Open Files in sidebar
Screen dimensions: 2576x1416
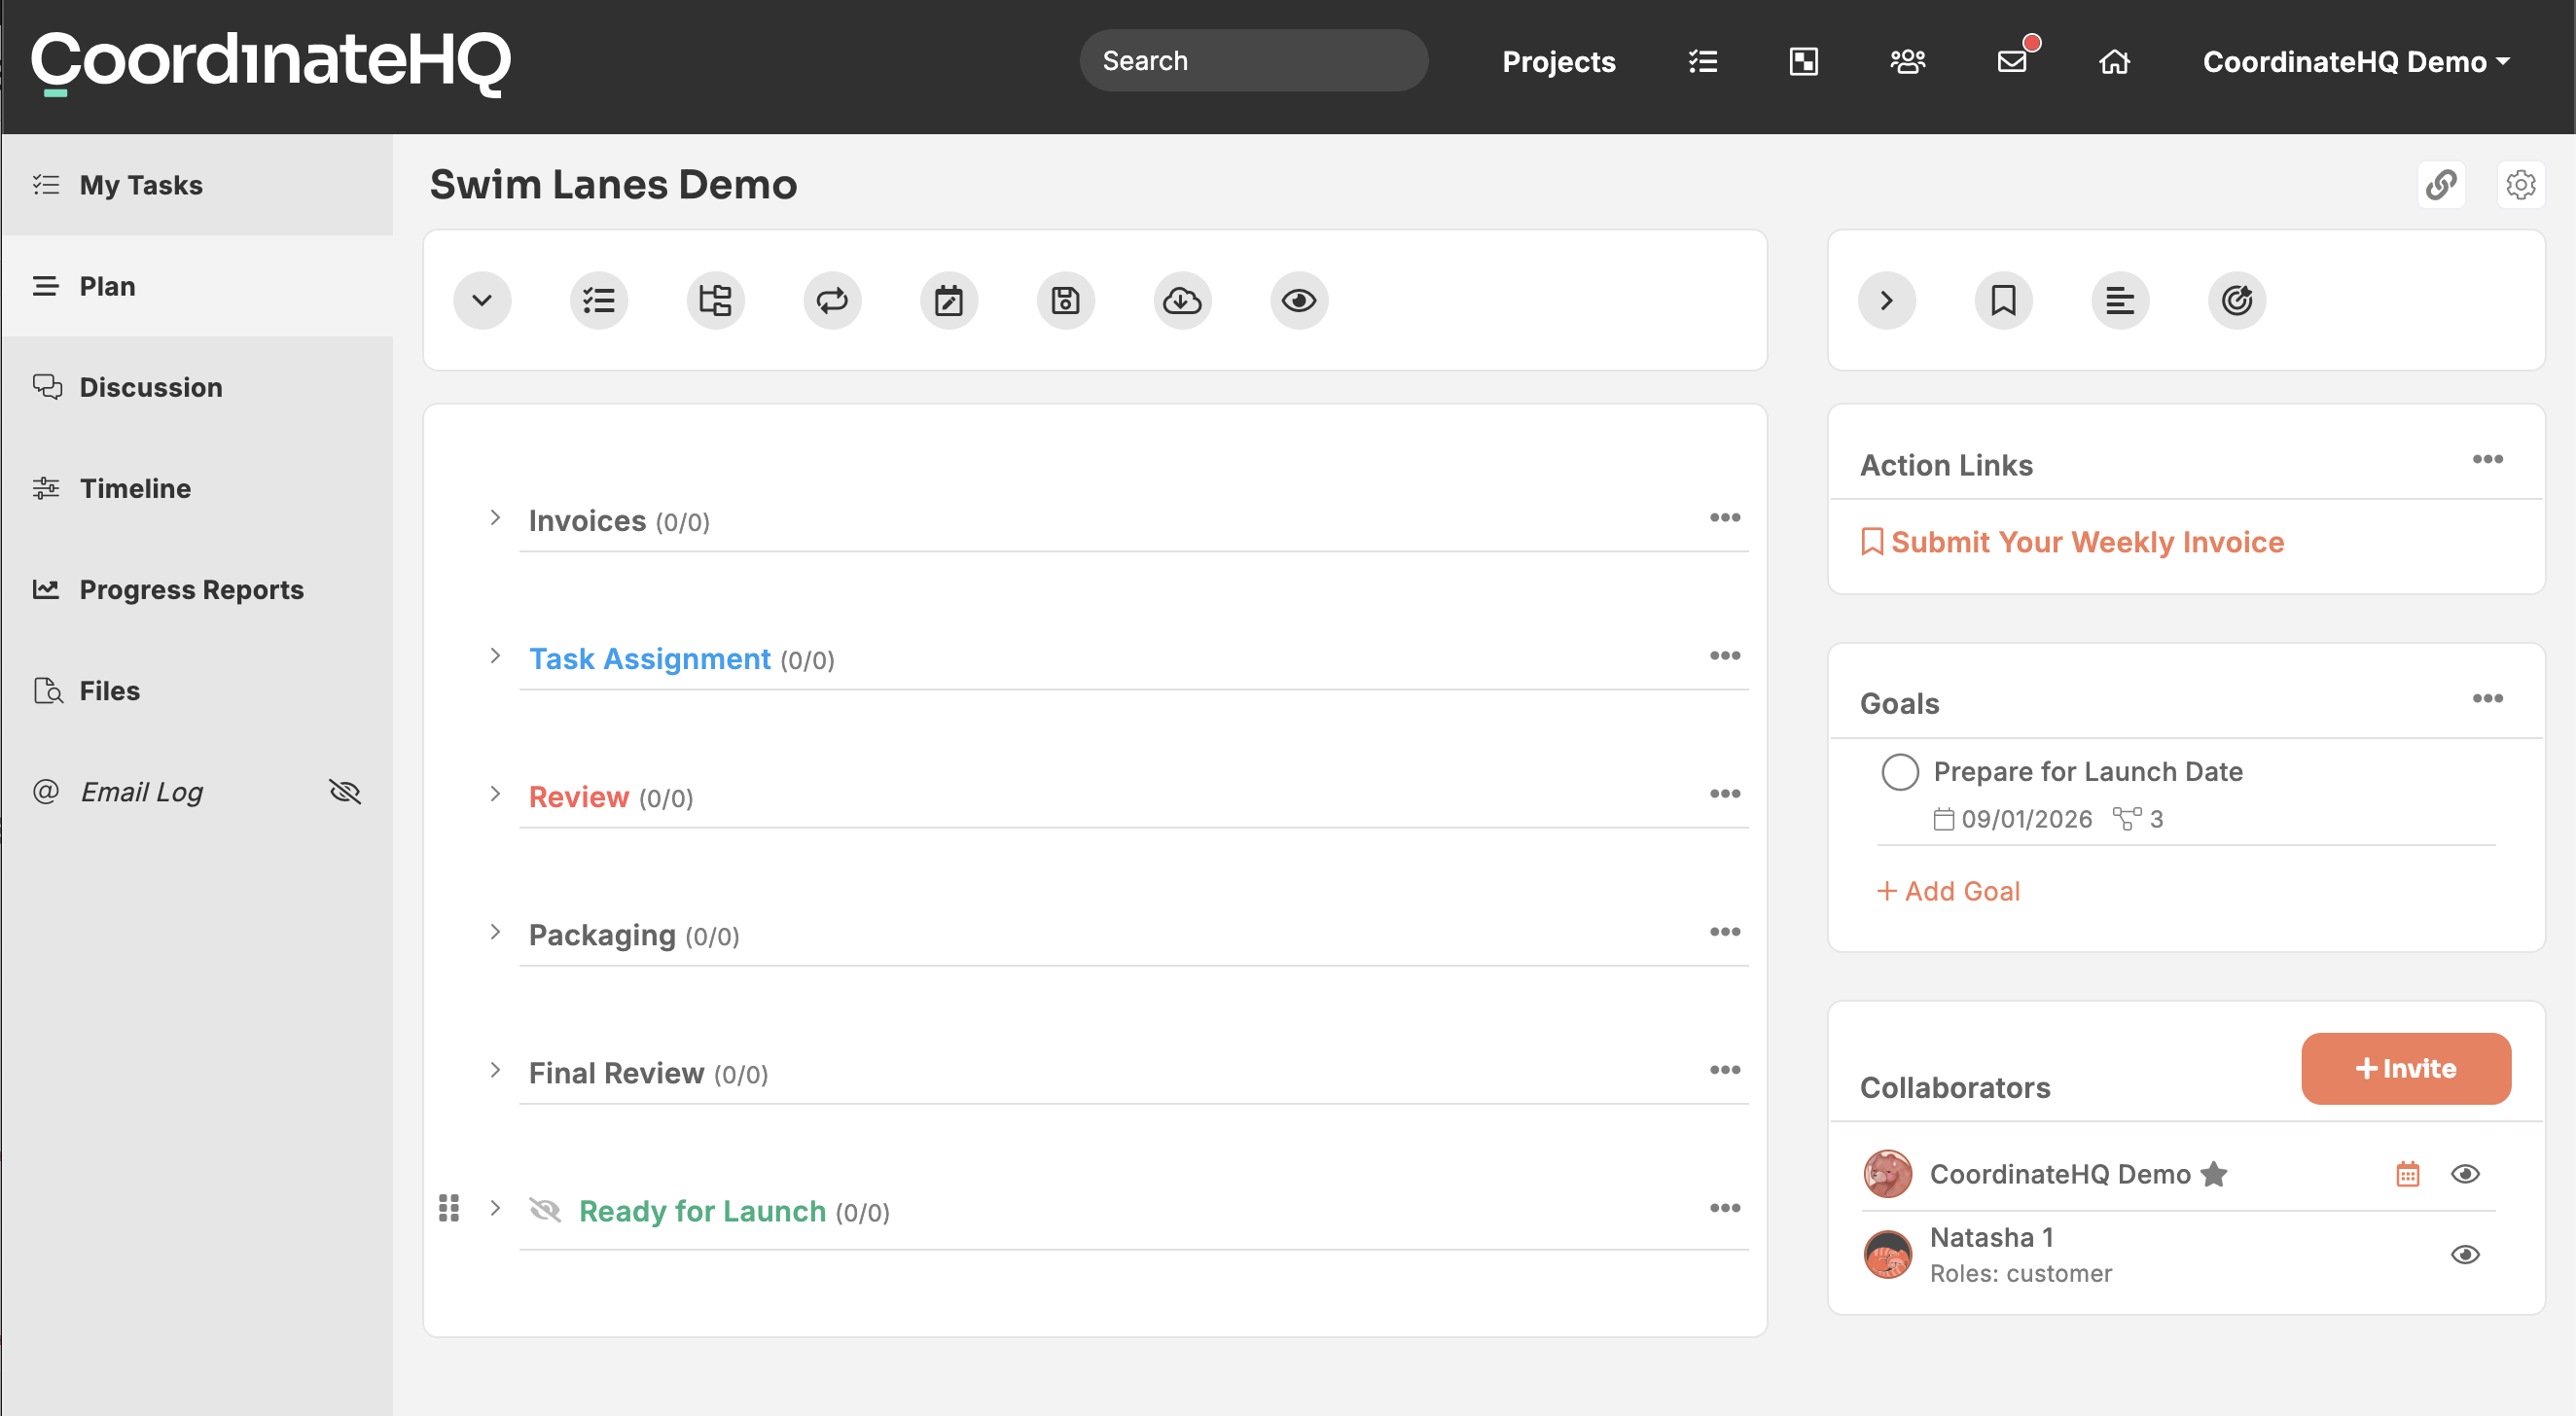coord(197,690)
